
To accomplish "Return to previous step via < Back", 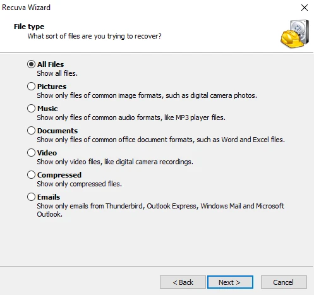I will point(183,282).
